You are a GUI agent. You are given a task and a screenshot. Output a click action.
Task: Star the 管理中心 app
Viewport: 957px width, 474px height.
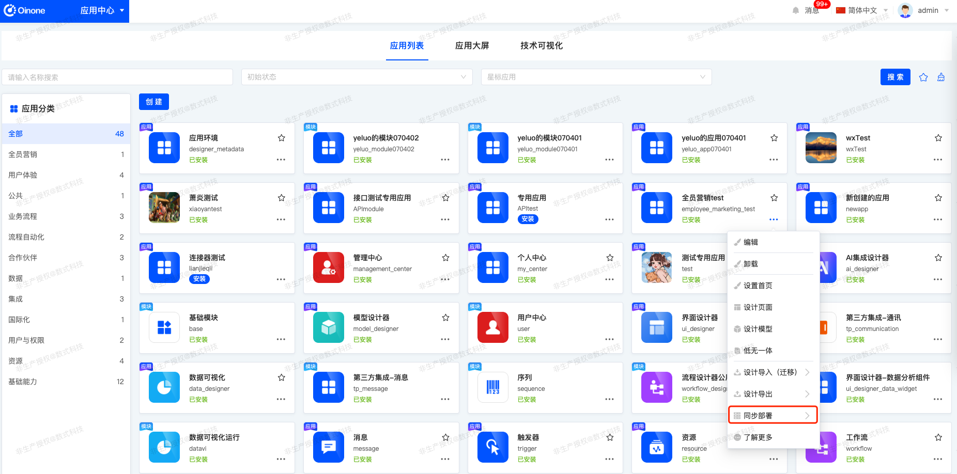445,258
